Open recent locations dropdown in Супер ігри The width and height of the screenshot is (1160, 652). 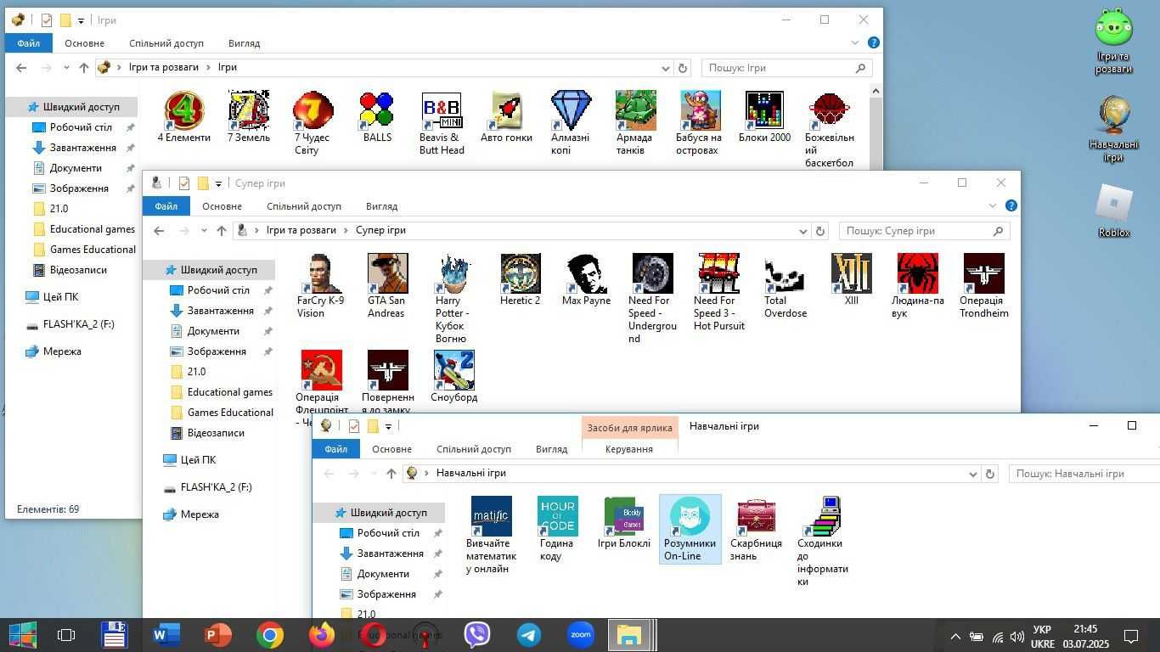[204, 231]
